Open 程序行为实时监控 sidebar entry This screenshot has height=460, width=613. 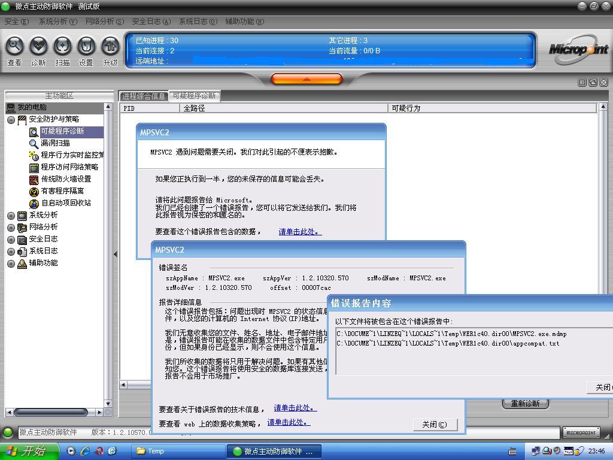pyautogui.click(x=72, y=155)
